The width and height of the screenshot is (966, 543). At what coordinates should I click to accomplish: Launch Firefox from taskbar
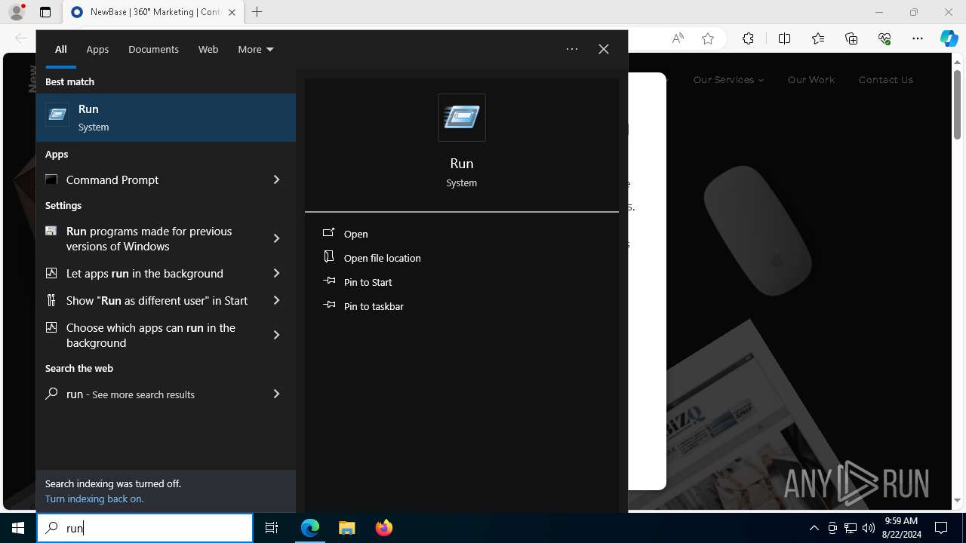tap(384, 528)
